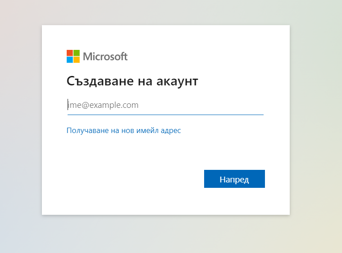Screen dimensions: 342x253
Task: Click the word адрес in the link
Action: (x=171, y=131)
